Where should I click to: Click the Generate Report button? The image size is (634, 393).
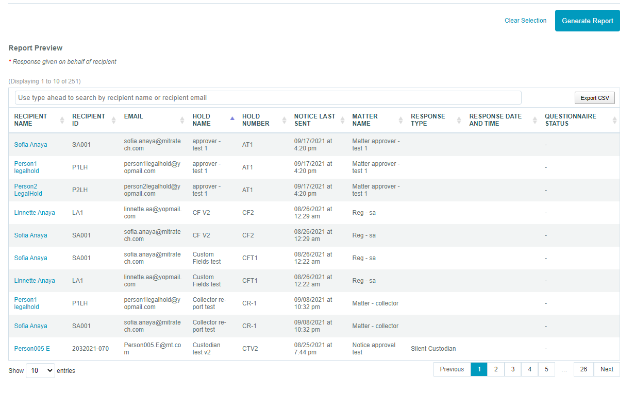pyautogui.click(x=588, y=21)
